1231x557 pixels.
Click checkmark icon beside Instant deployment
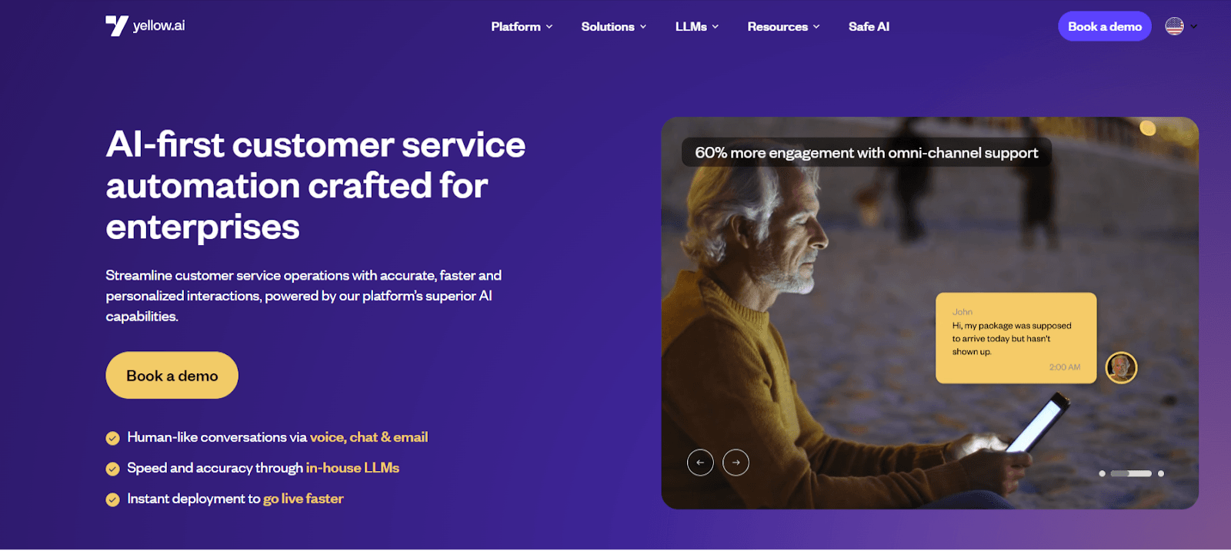pos(112,499)
